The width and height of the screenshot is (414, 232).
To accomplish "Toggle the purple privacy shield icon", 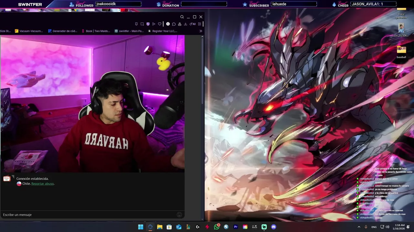I will point(148,24).
